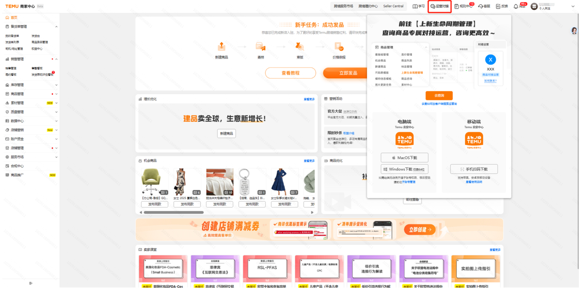
Task: Switch to the Seller Central tab
Action: (x=393, y=6)
